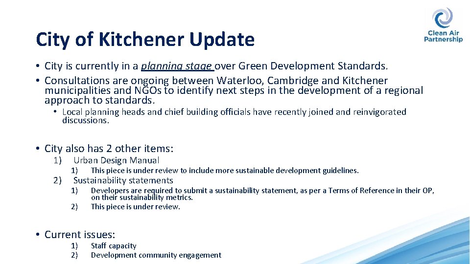Click the Clean Air Partnership logo
This screenshot has height=264, width=470.
pyautogui.click(x=443, y=25)
